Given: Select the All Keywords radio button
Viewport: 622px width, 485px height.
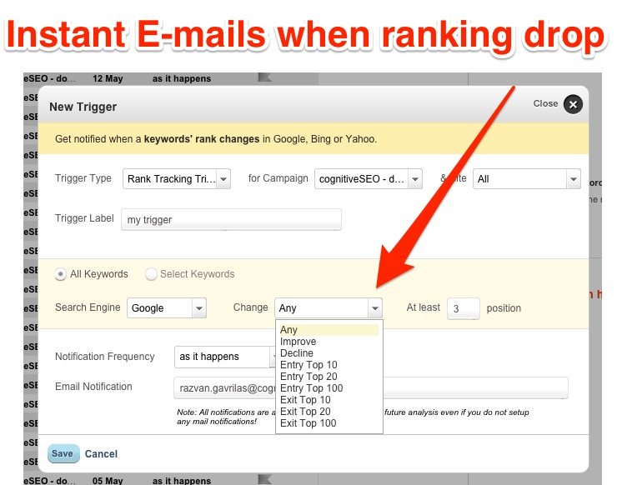Looking at the screenshot, I should (x=61, y=274).
